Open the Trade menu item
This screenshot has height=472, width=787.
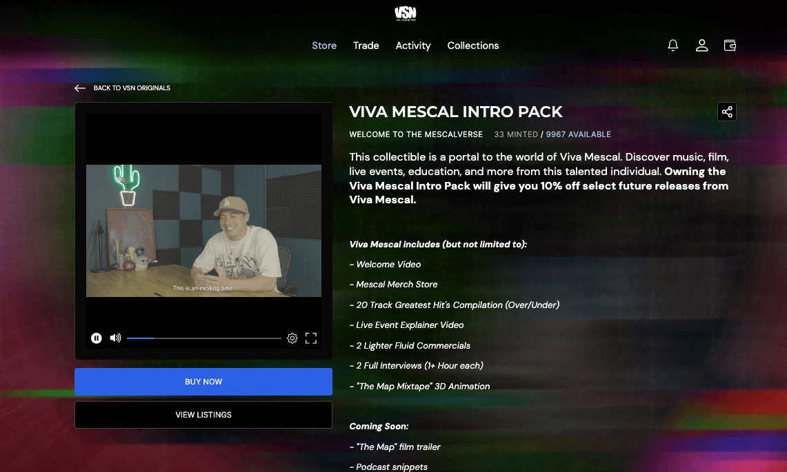point(366,45)
